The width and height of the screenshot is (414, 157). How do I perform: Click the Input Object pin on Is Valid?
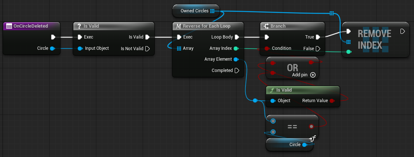point(80,48)
